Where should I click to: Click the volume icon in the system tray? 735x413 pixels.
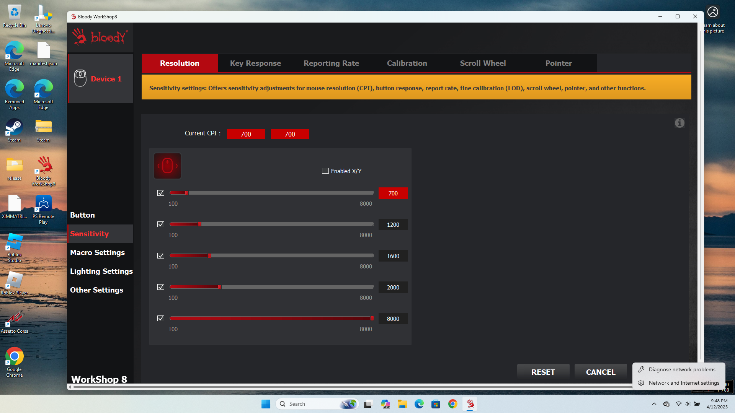[687, 404]
